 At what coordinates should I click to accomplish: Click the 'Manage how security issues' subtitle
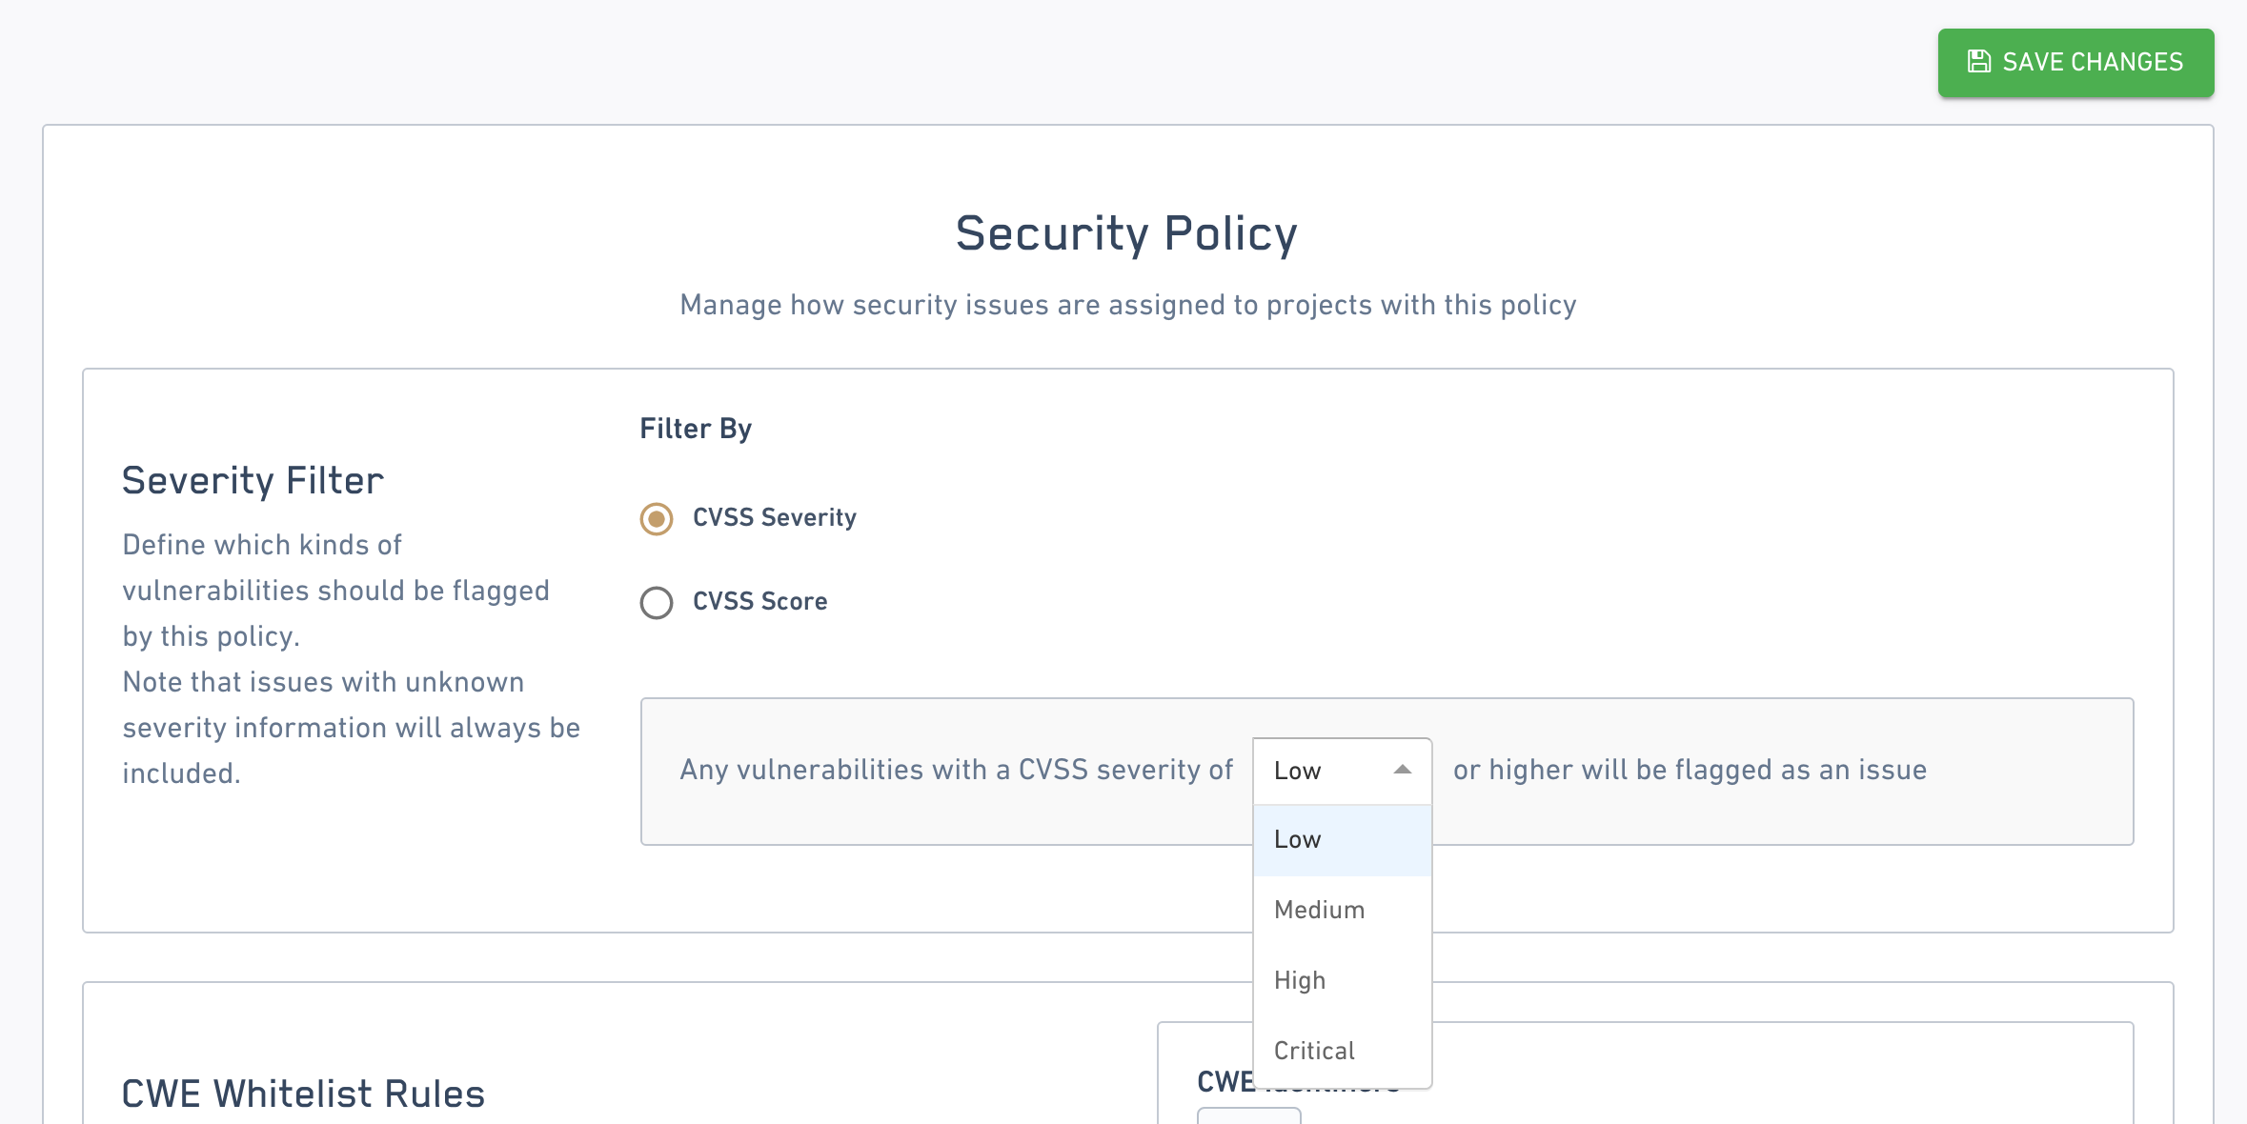coord(1127,305)
